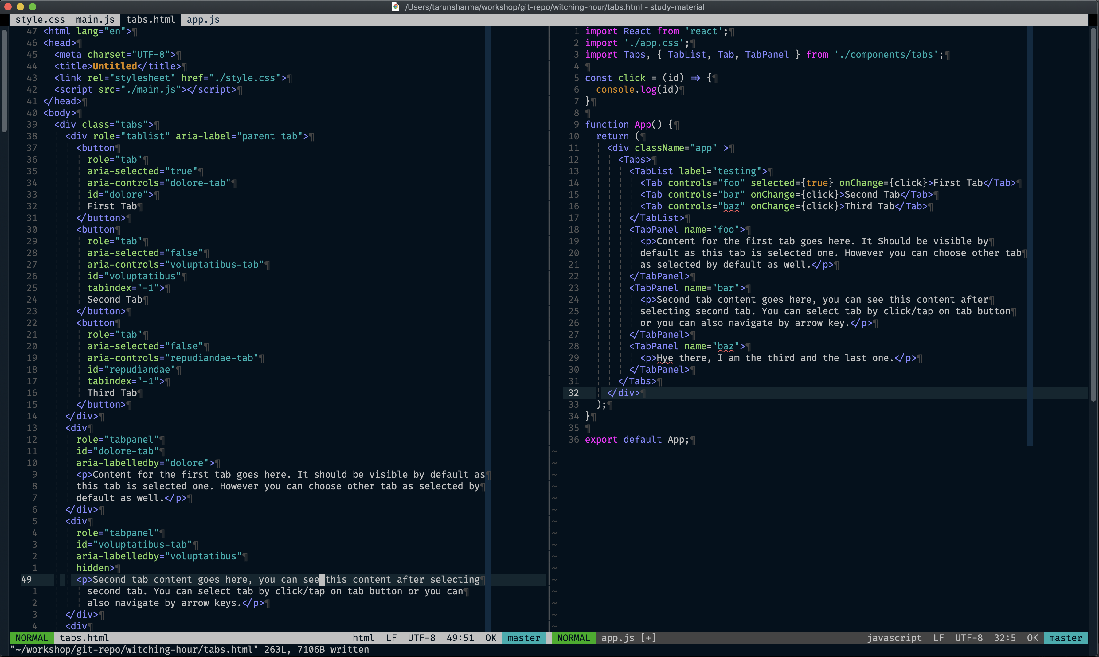Select the tabs.html tab
The image size is (1099, 657).
151,19
